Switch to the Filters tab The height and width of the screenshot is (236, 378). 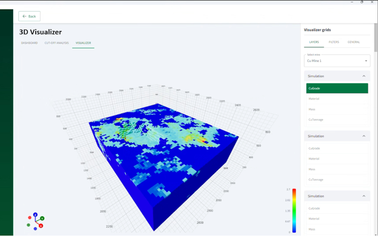click(x=334, y=42)
